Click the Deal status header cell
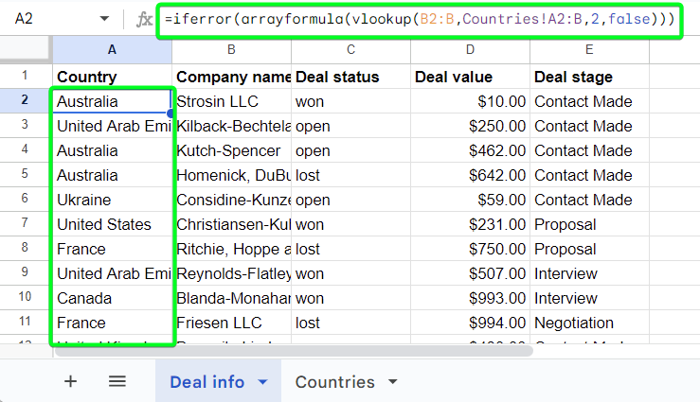The width and height of the screenshot is (700, 402). tap(350, 77)
